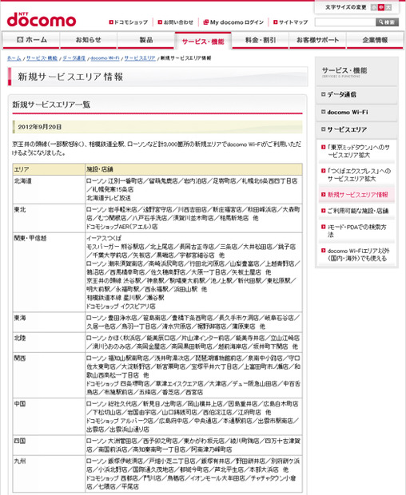Click red arrow icon beside 東京ミッドタウン link
The image size is (406, 495).
[323, 147]
